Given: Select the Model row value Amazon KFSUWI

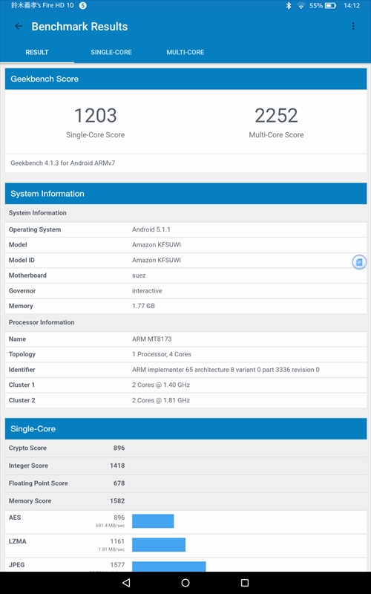Looking at the screenshot, I should (157, 245).
